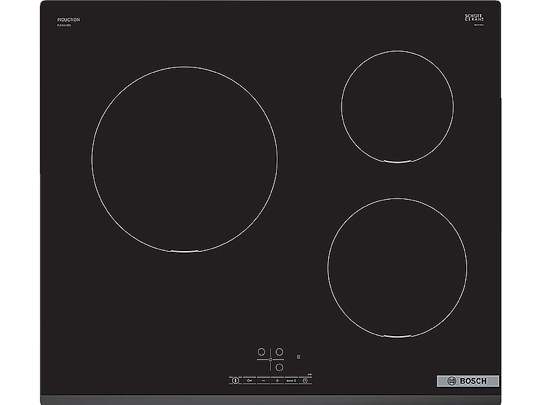Image resolution: width=540 pixels, height=405 pixels.
Task: Click the large left cooking zone
Action: pos(184,159)
